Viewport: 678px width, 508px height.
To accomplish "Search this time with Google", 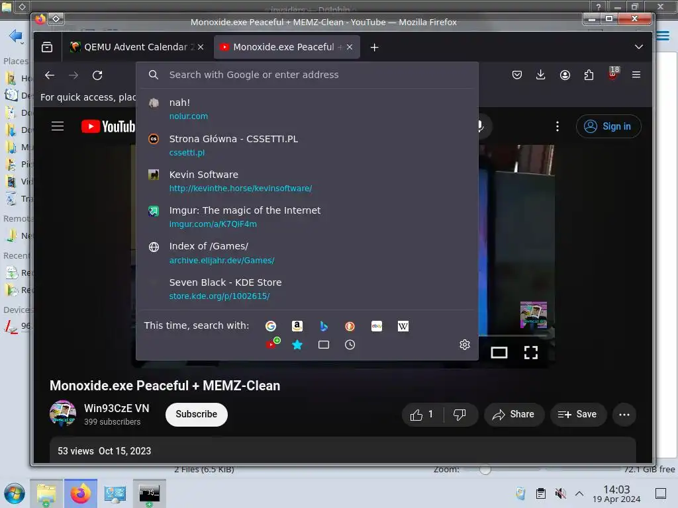I will point(271,326).
